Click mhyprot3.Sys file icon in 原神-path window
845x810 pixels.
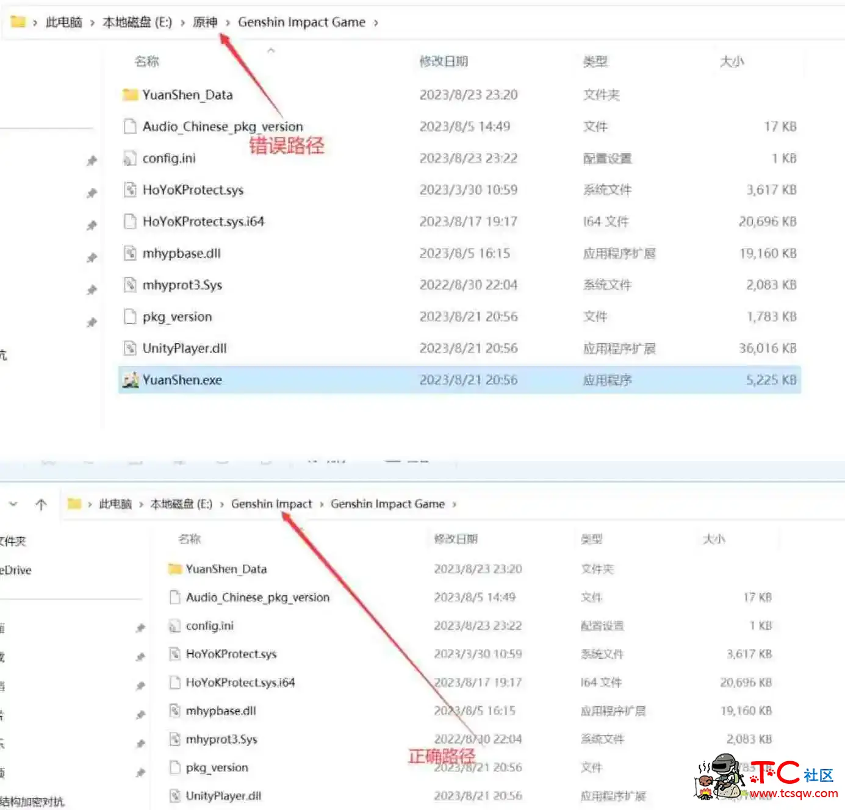click(130, 285)
